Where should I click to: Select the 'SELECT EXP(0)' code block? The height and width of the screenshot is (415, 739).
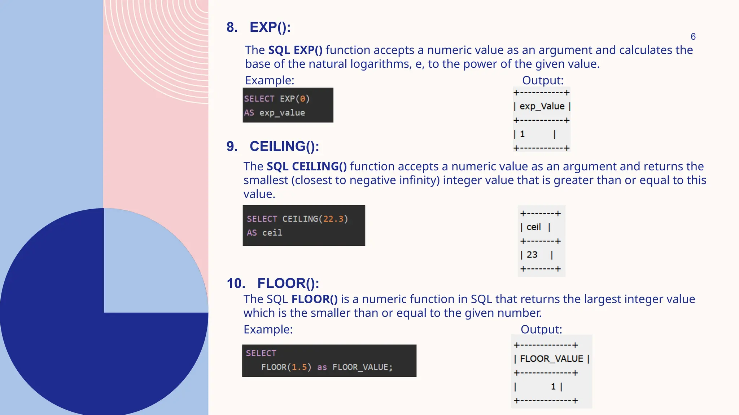click(288, 105)
